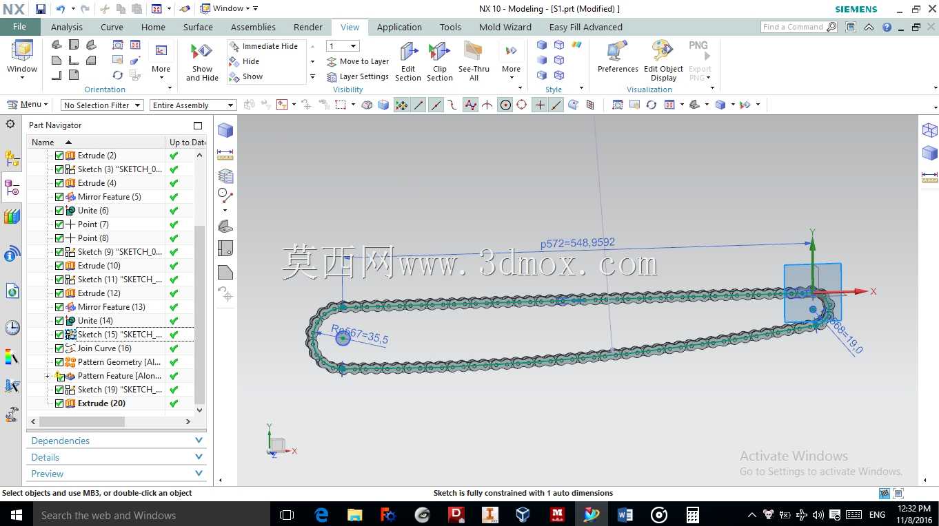Screen dimensions: 939x526
Task: Click Move to Layer
Action: click(x=358, y=61)
